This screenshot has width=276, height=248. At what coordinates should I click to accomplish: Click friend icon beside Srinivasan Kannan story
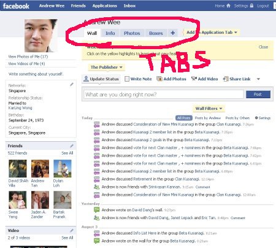(x=96, y=187)
